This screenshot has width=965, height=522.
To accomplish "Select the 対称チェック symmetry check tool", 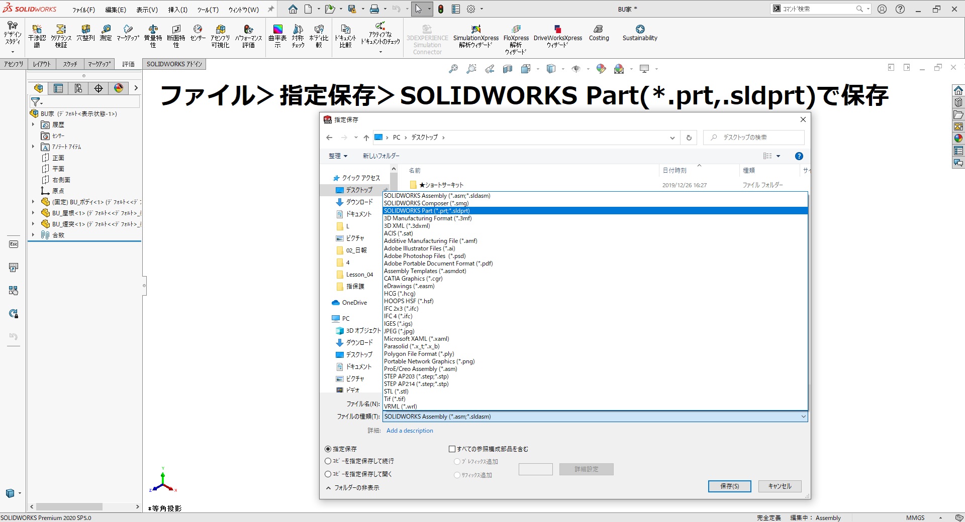I will click(297, 35).
